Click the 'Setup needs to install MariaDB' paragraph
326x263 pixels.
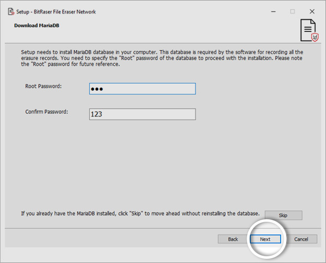tap(162, 58)
